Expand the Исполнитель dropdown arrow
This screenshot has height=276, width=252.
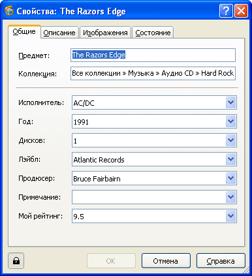pos(230,102)
